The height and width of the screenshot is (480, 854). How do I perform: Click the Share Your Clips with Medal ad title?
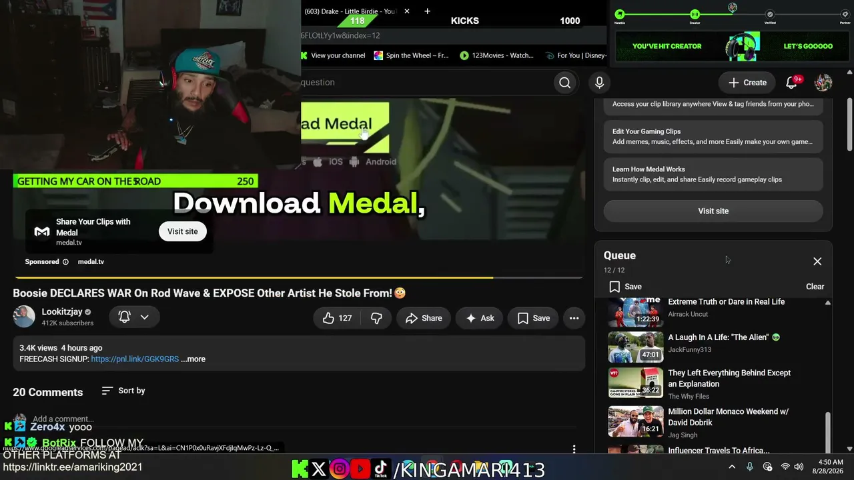point(93,227)
